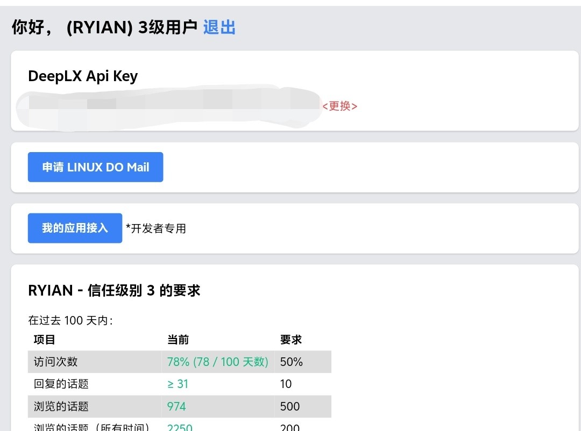Viewport: 581px width, 431px height.
Task: Click the 项目 column header
Action: coord(45,340)
